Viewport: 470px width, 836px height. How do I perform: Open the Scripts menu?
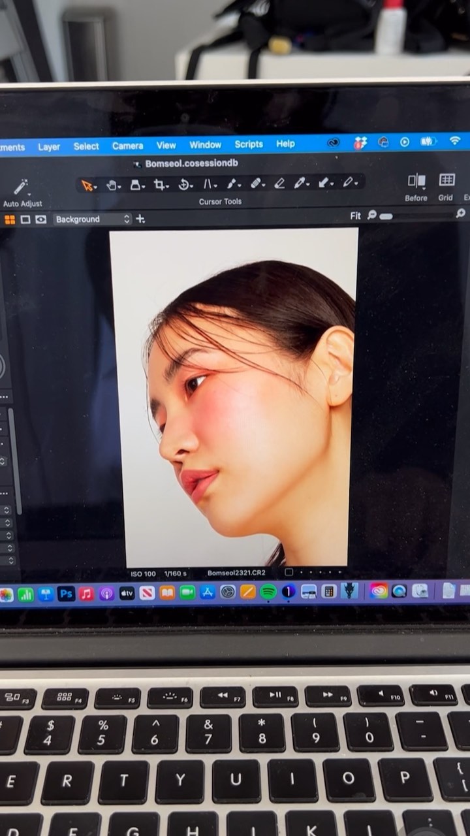point(249,144)
